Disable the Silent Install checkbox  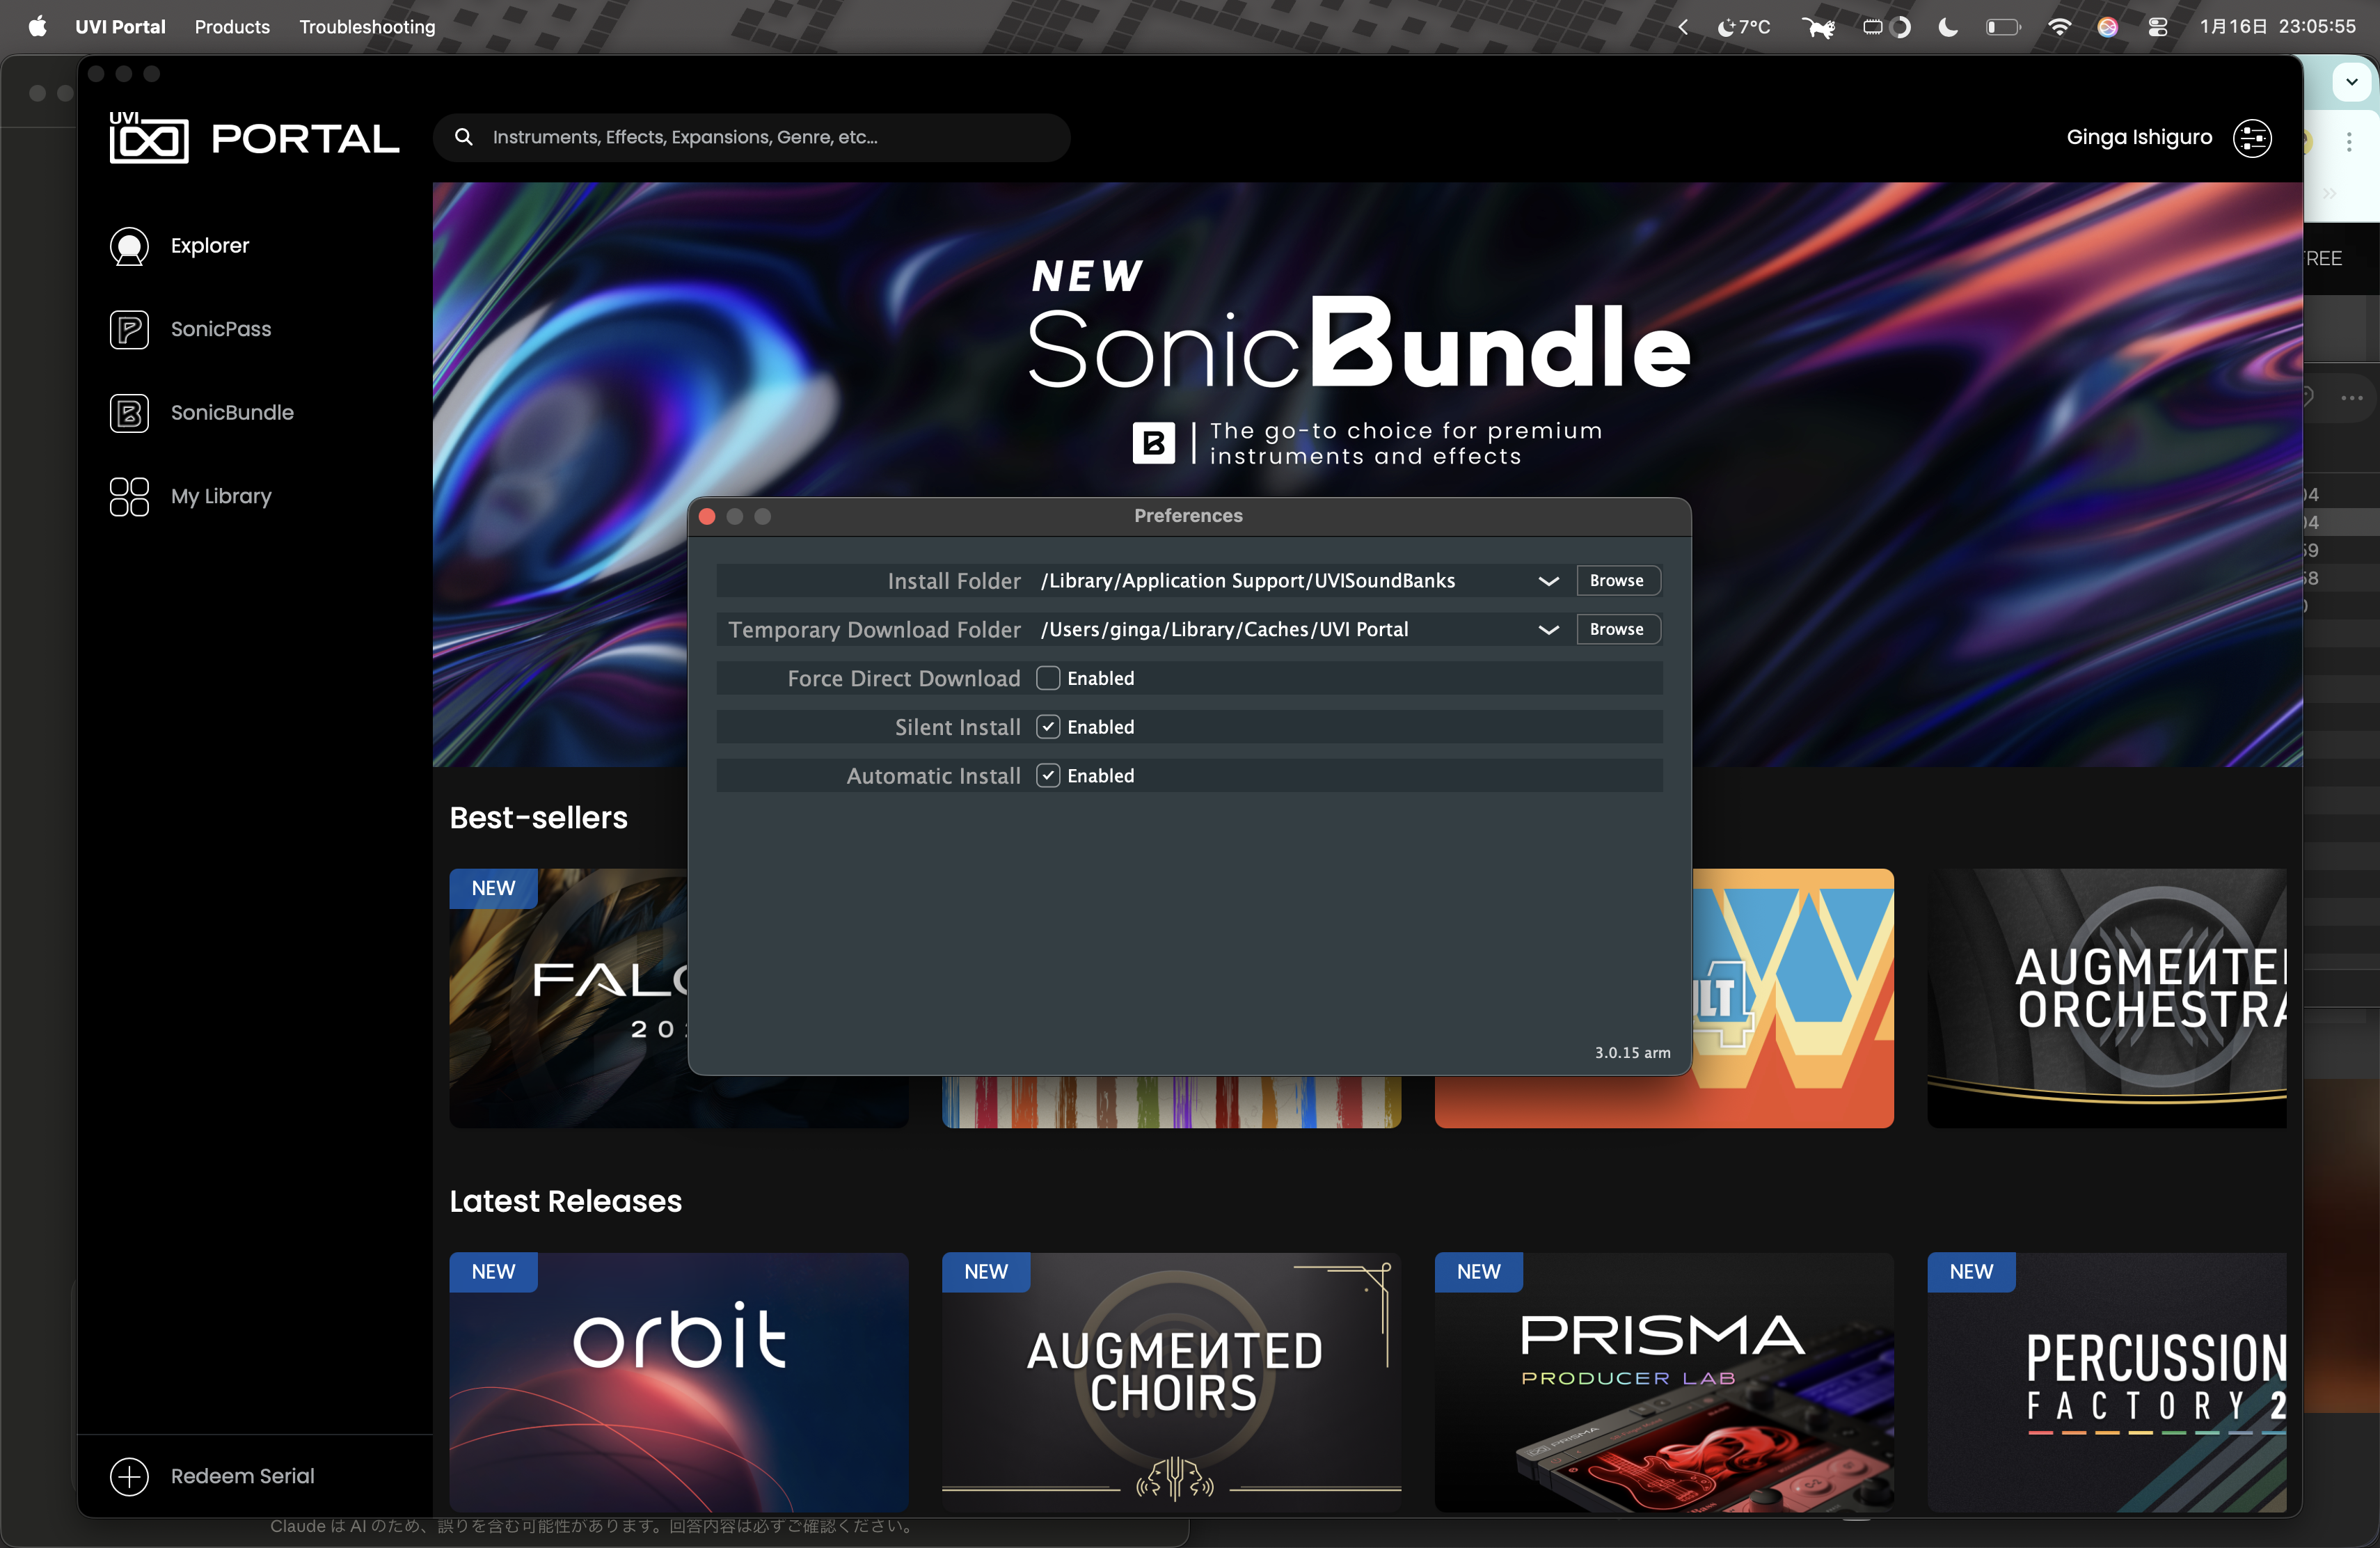tap(1048, 727)
